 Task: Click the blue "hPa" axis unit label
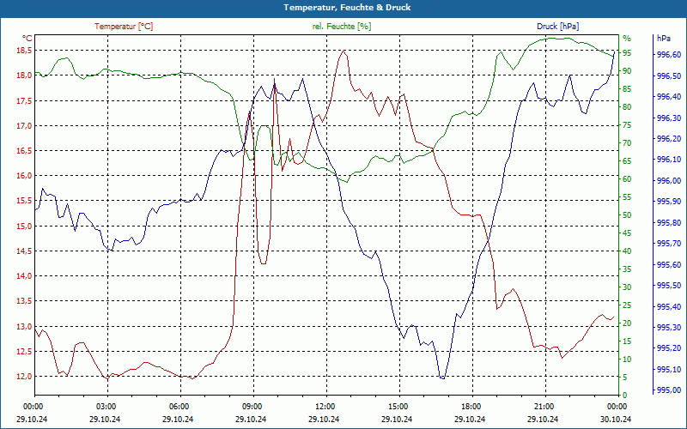pos(663,38)
